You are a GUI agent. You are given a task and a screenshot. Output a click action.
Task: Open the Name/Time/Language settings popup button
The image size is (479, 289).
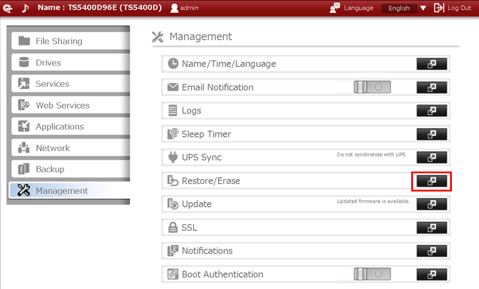coord(431,64)
